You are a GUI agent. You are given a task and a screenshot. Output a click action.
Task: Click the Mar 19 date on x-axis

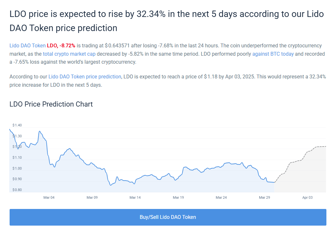coord(178,197)
